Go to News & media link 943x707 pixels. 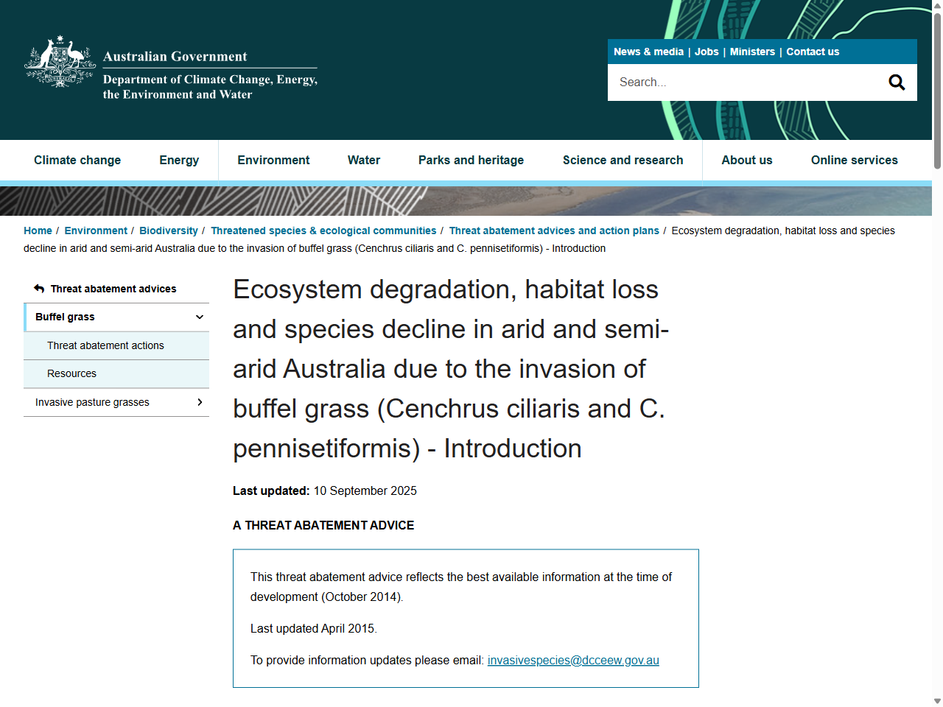click(648, 52)
